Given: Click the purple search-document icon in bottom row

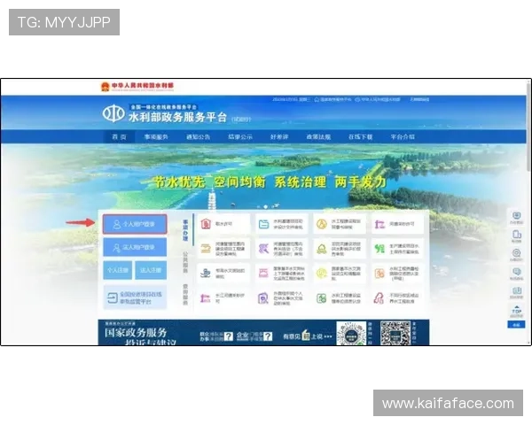Looking at the screenshot, I should click(x=263, y=297).
